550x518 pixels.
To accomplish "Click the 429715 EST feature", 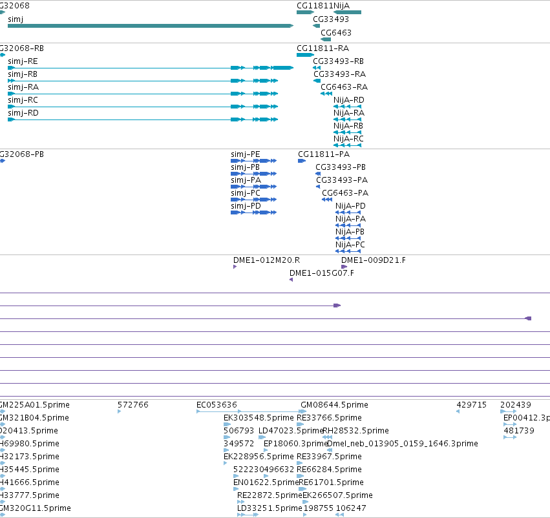I will tap(458, 411).
